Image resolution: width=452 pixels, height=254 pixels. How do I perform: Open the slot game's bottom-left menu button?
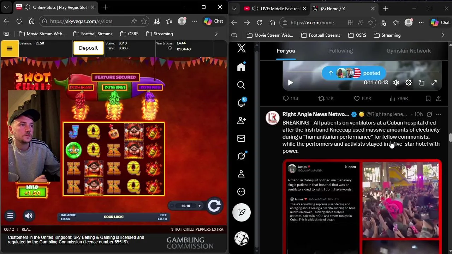click(10, 216)
